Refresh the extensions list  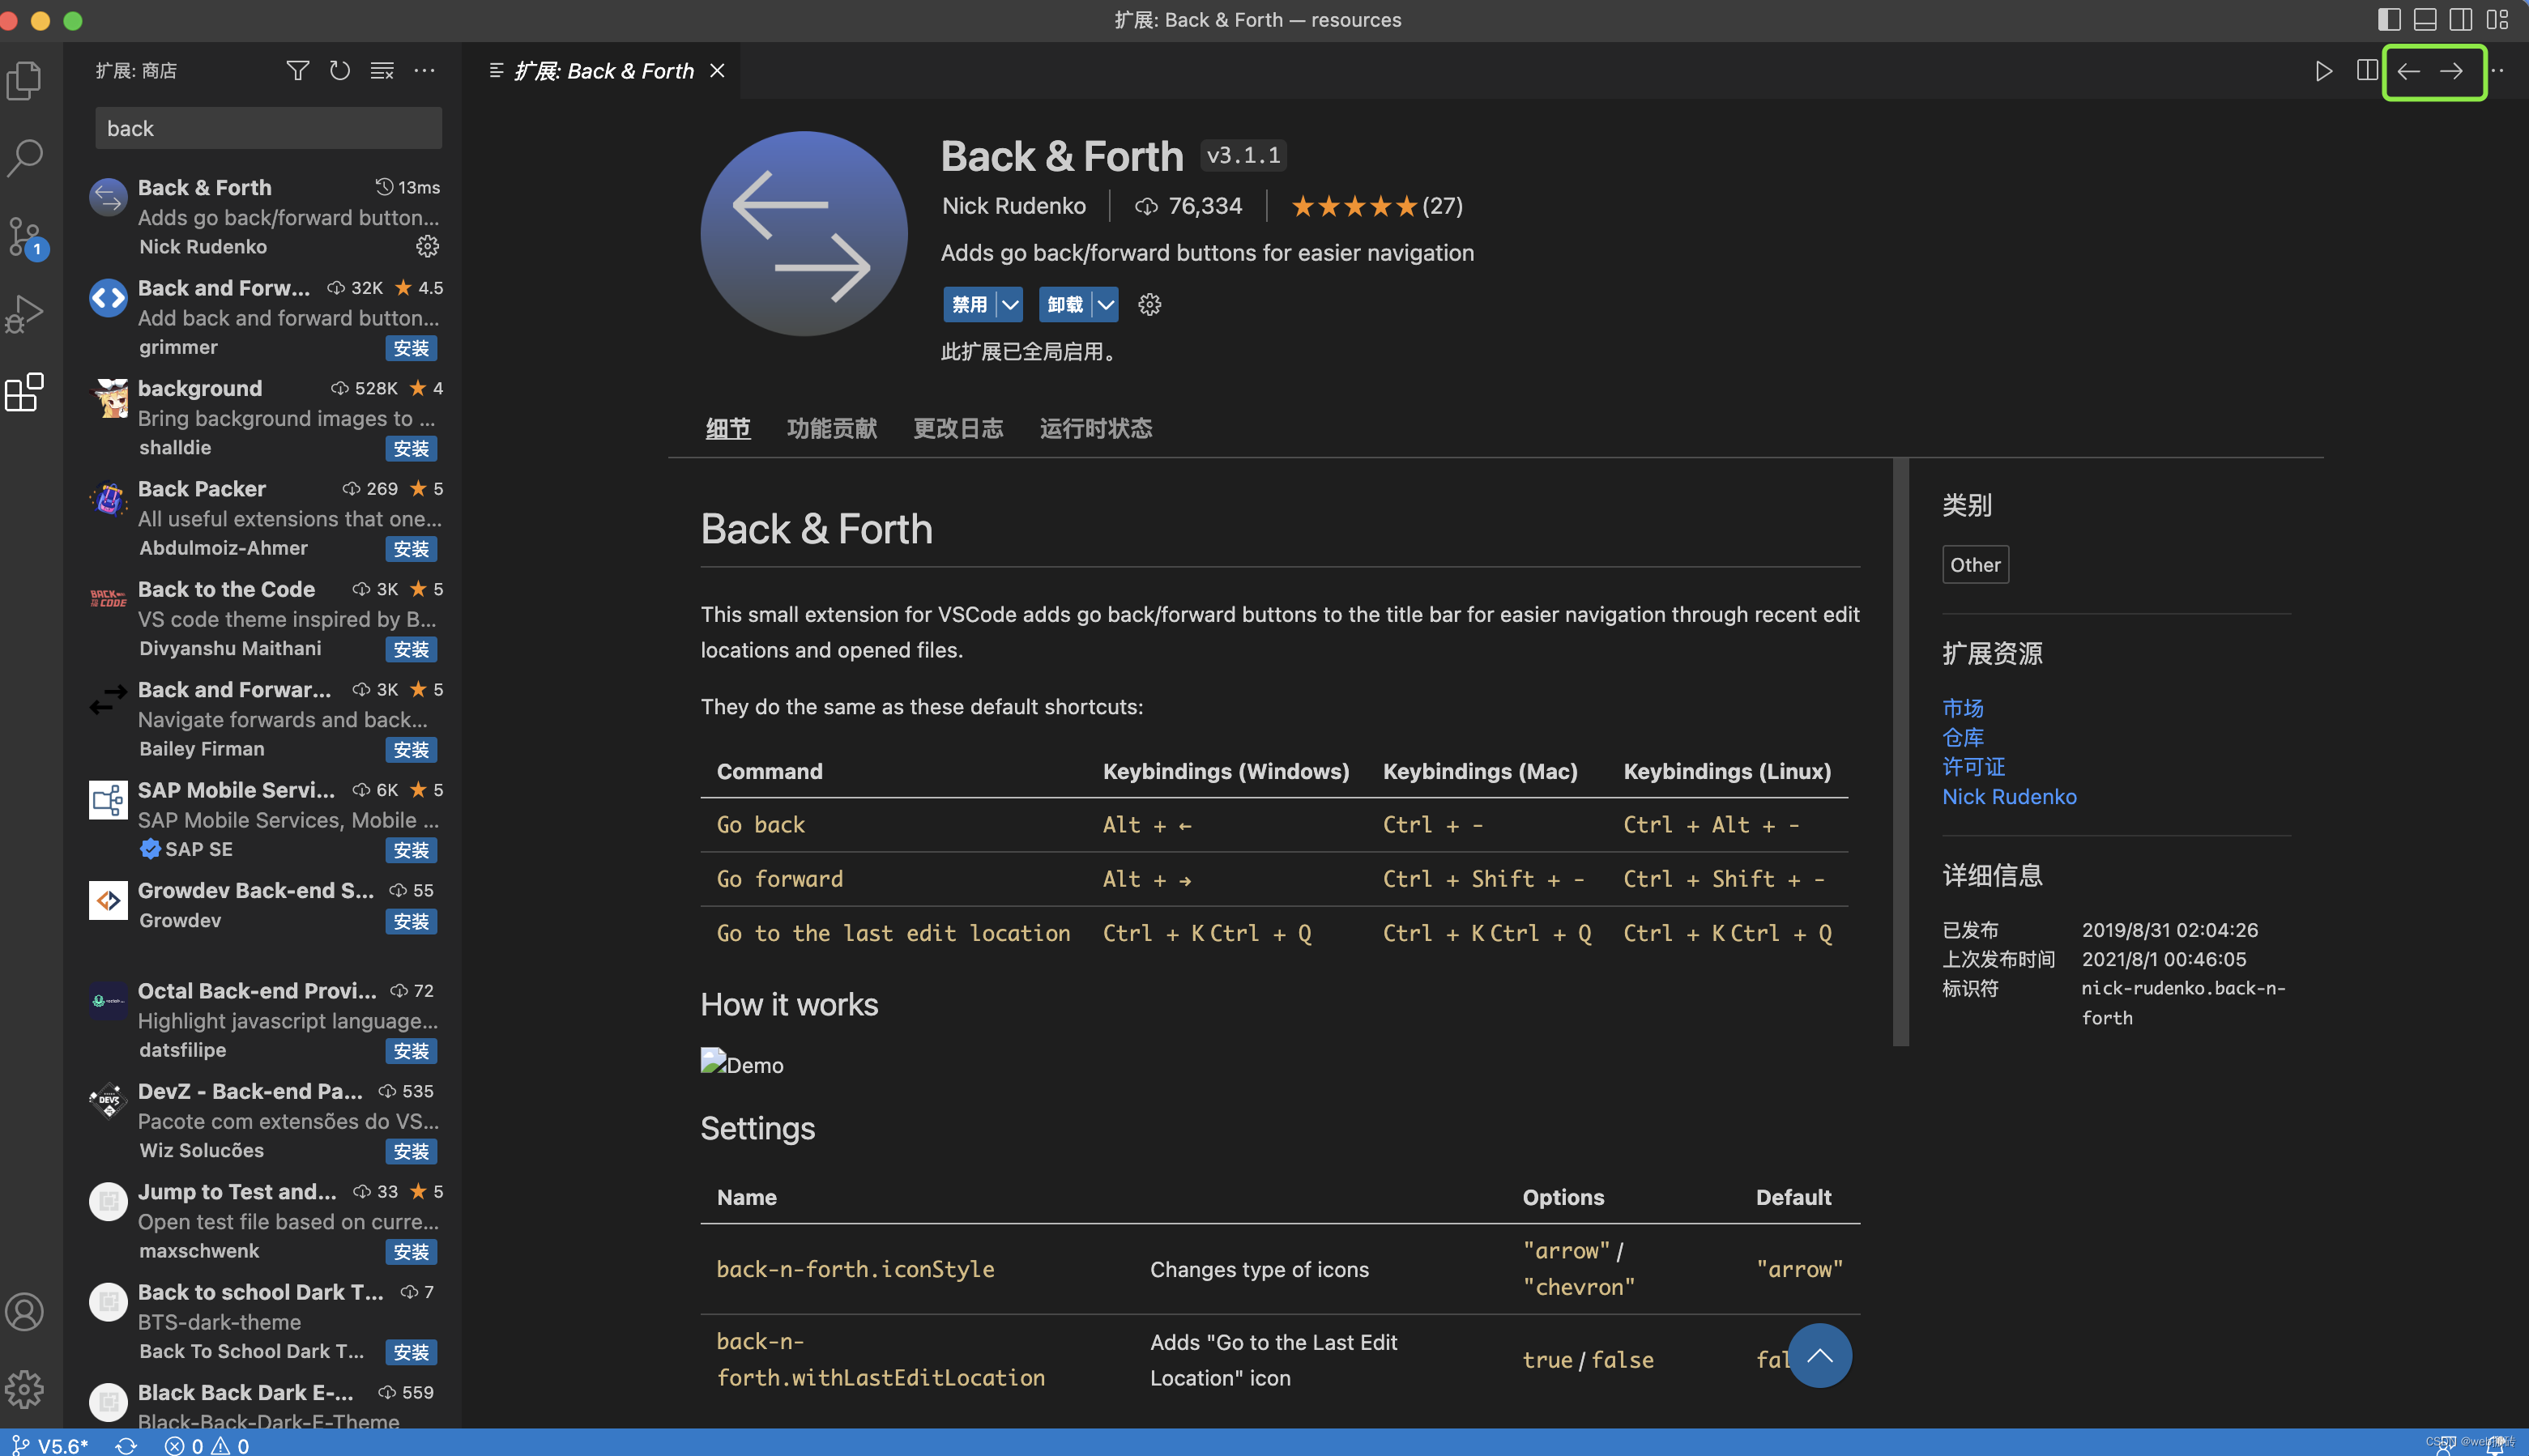[x=339, y=70]
